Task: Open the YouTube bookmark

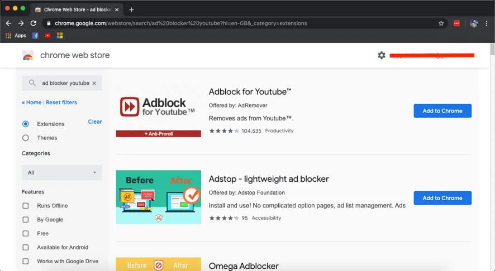Action: pyautogui.click(x=47, y=36)
